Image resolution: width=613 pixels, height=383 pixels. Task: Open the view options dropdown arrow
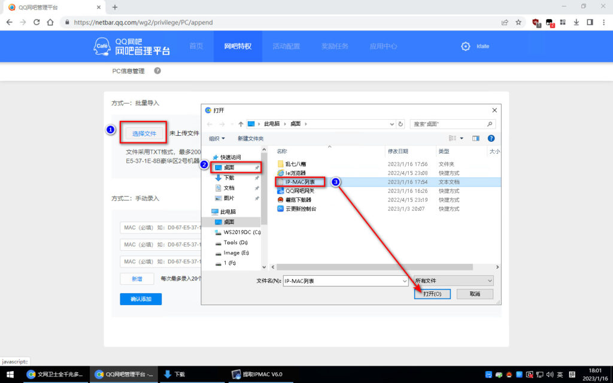point(462,138)
